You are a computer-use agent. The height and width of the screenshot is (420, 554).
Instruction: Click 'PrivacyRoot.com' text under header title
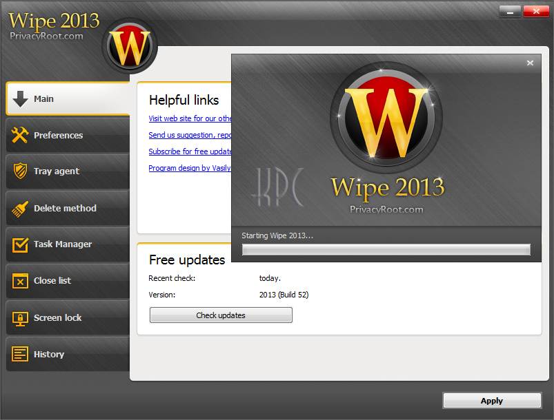coord(46,36)
